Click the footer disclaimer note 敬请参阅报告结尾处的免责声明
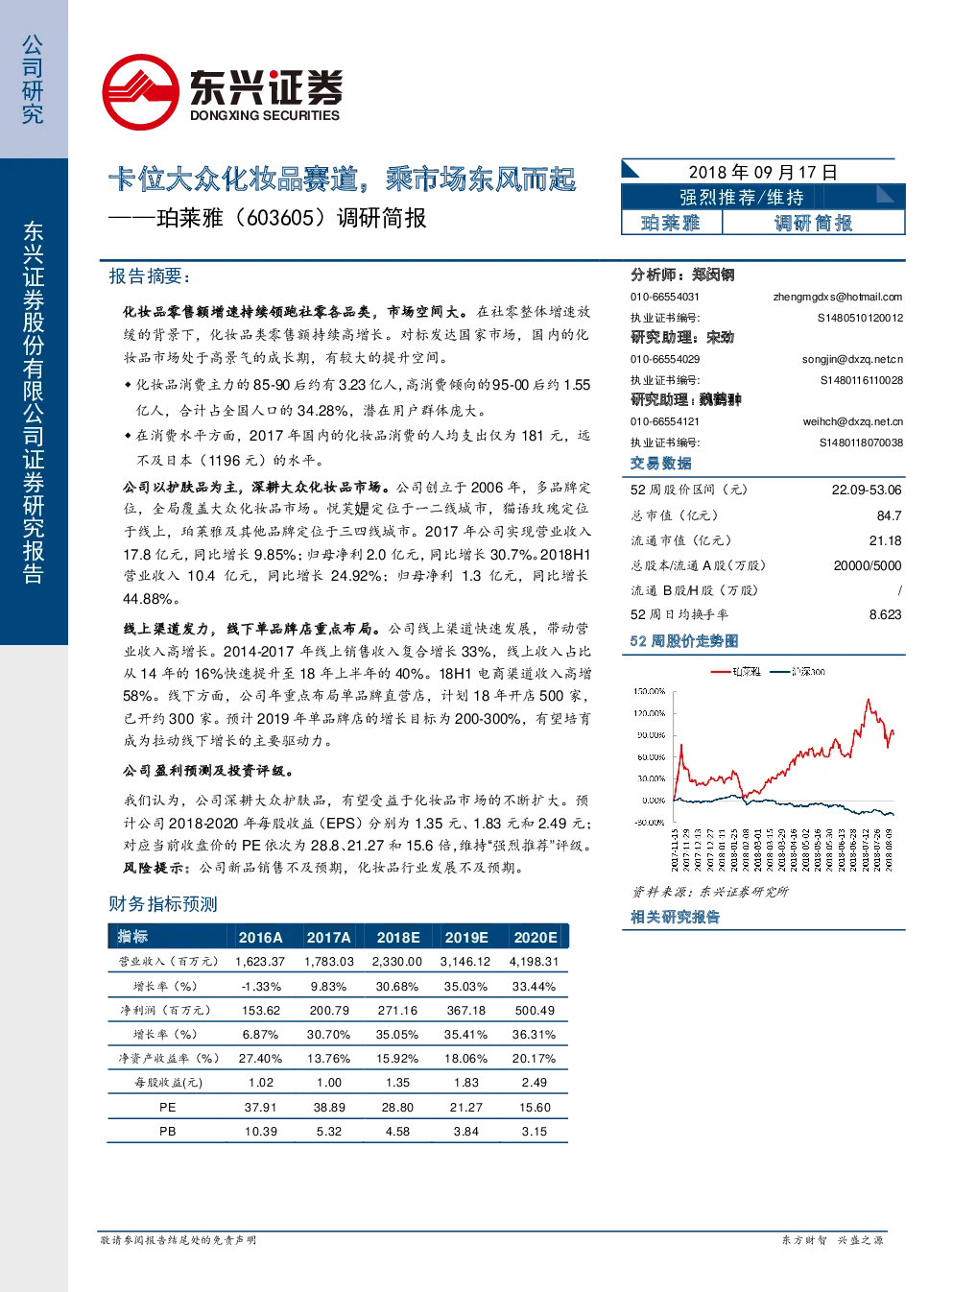The height and width of the screenshot is (1292, 953). pyautogui.click(x=179, y=1240)
